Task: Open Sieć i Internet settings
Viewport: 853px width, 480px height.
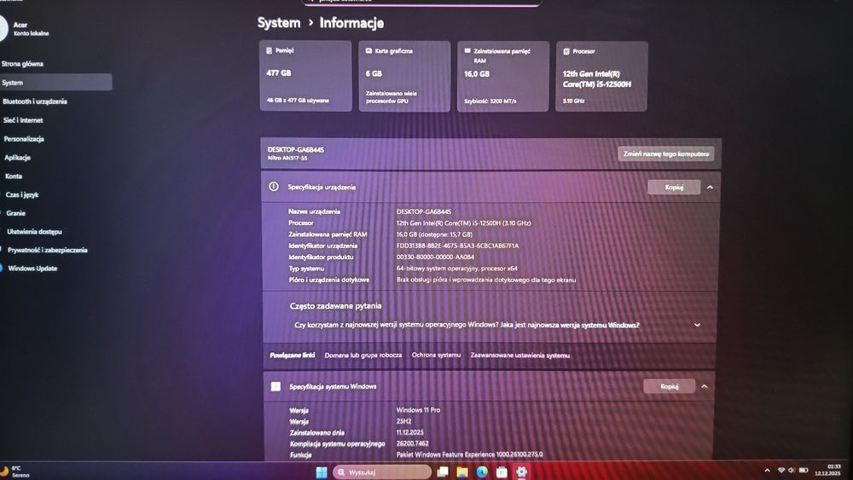Action: (x=23, y=120)
